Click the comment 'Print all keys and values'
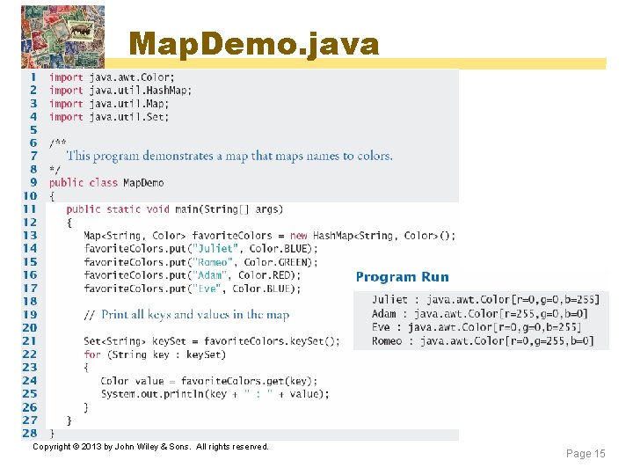Screen dimensions: 633x475 (x=186, y=315)
